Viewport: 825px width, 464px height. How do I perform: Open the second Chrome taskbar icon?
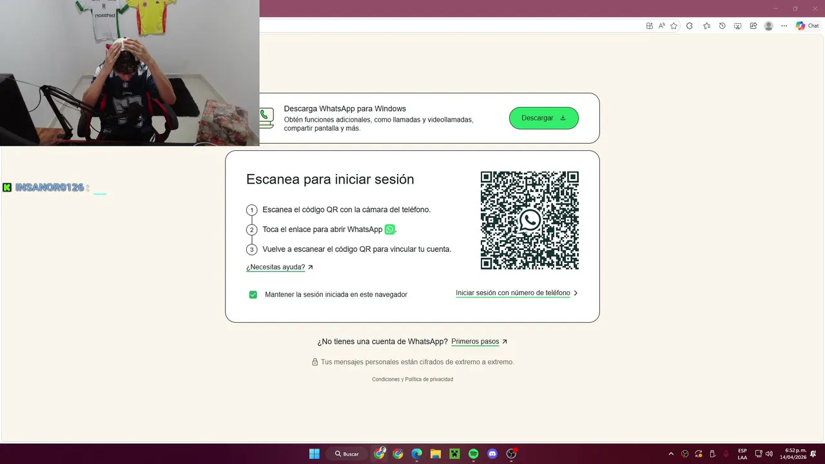pyautogui.click(x=398, y=454)
